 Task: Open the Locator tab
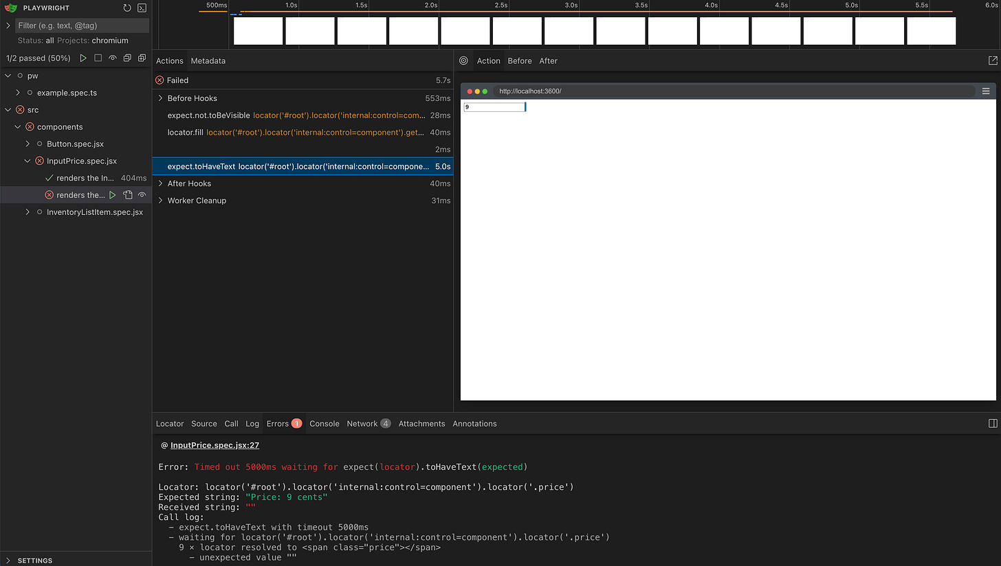[170, 423]
